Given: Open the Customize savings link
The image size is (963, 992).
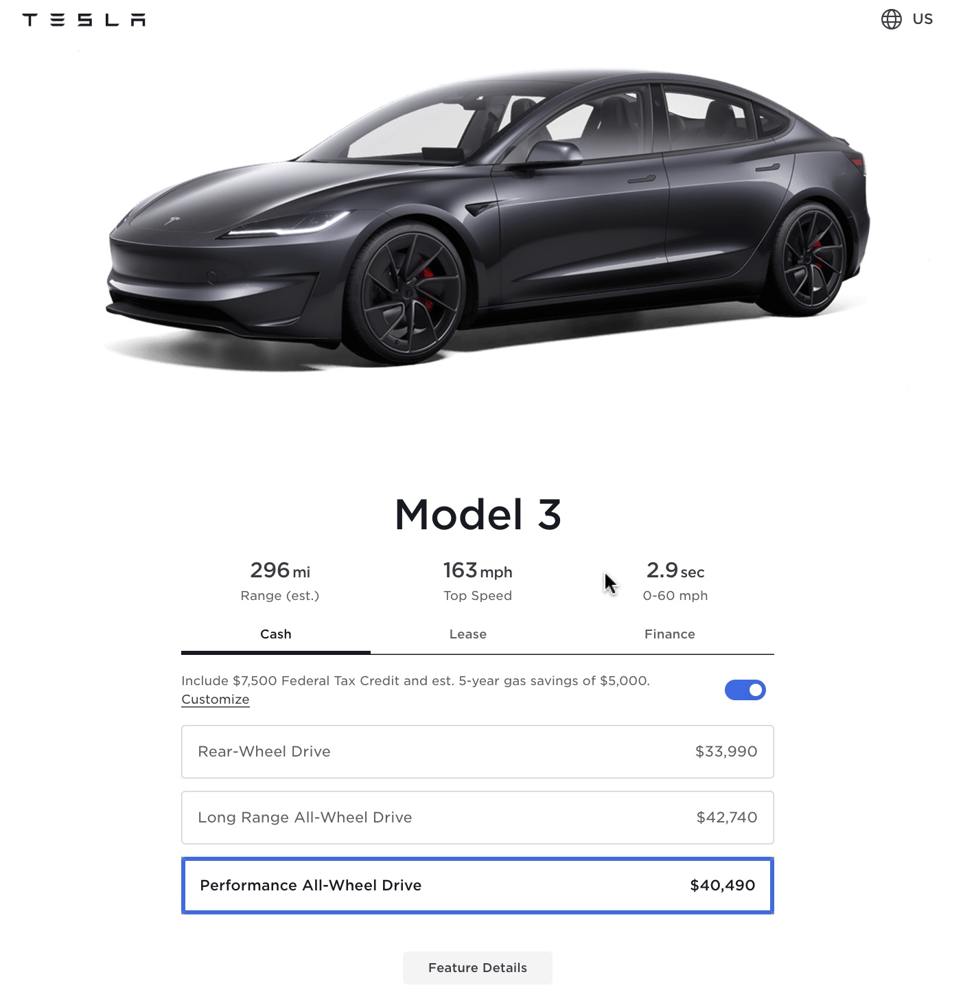Looking at the screenshot, I should click(x=216, y=700).
